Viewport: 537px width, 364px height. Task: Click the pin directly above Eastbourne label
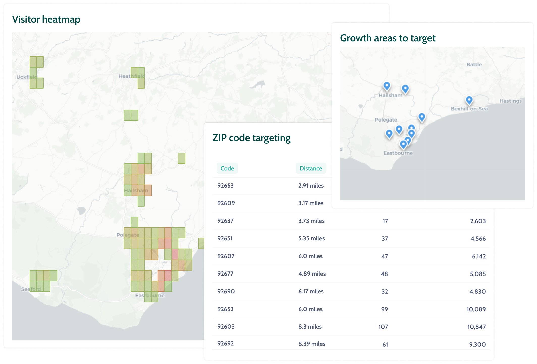403,144
